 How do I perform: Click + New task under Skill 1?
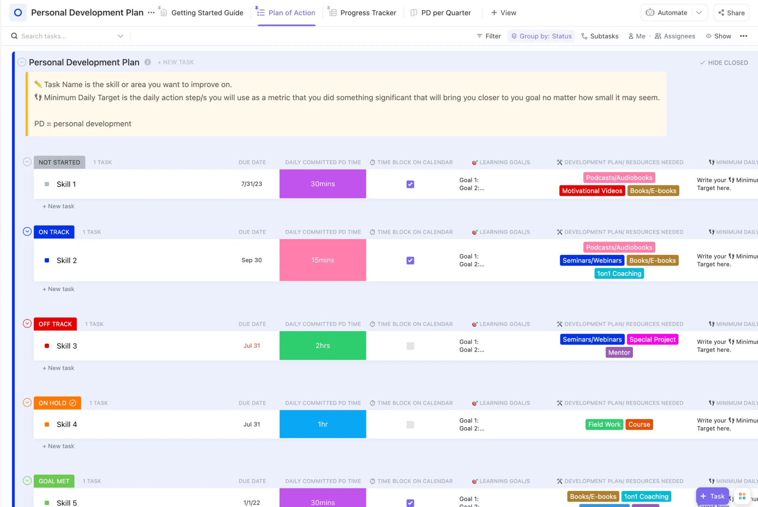pos(58,206)
